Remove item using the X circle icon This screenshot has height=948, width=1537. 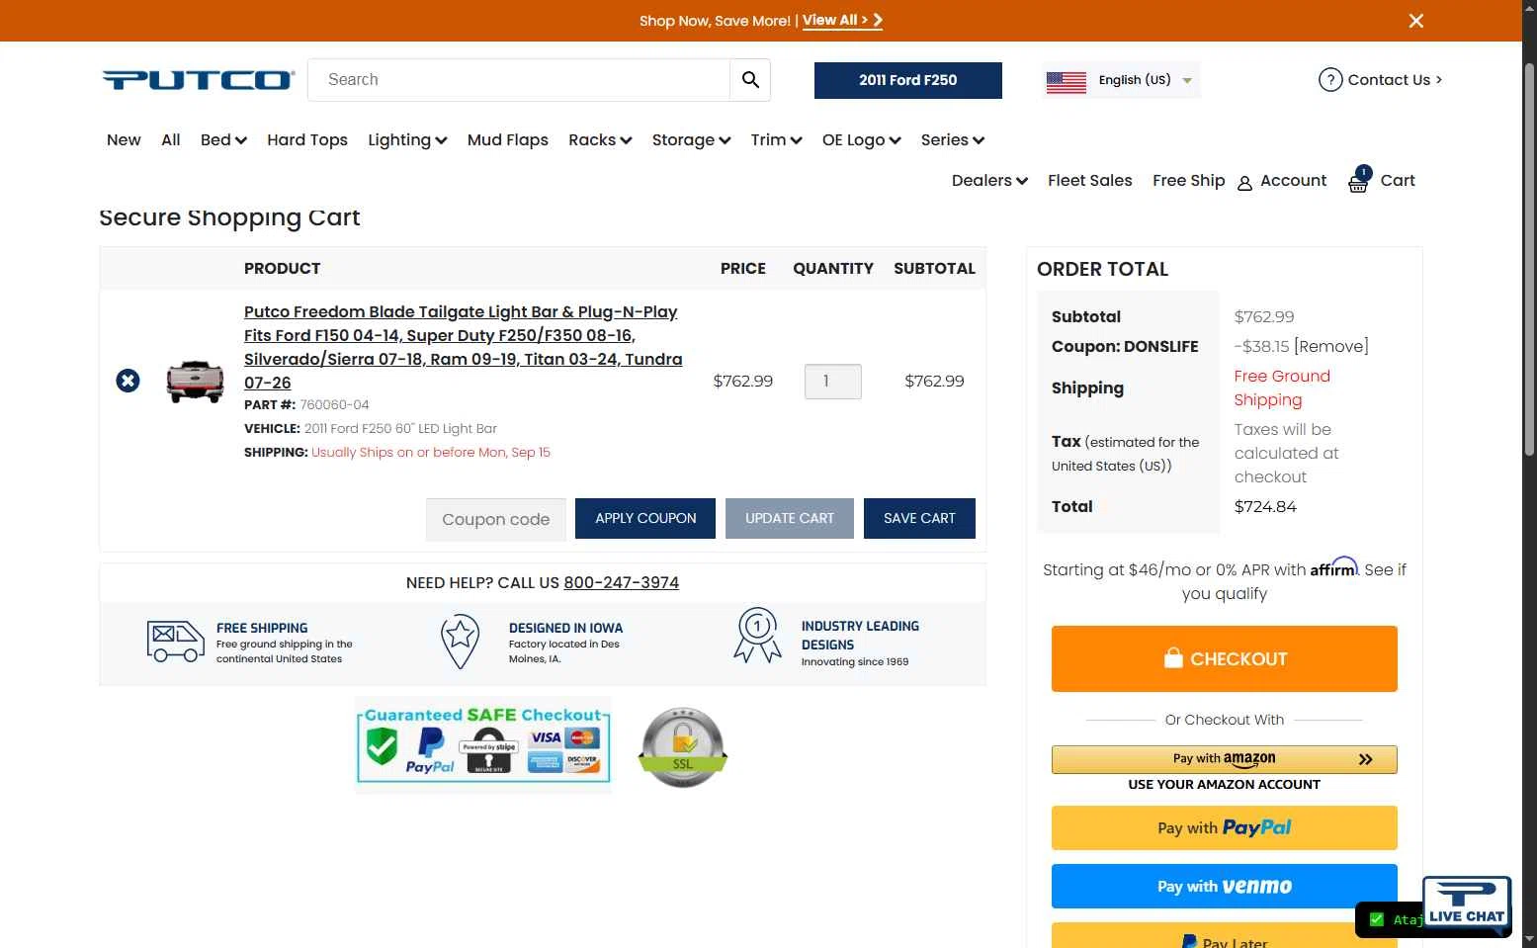pyautogui.click(x=128, y=381)
